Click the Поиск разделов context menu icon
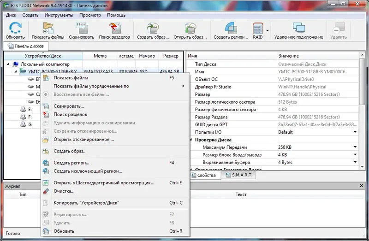 point(46,114)
